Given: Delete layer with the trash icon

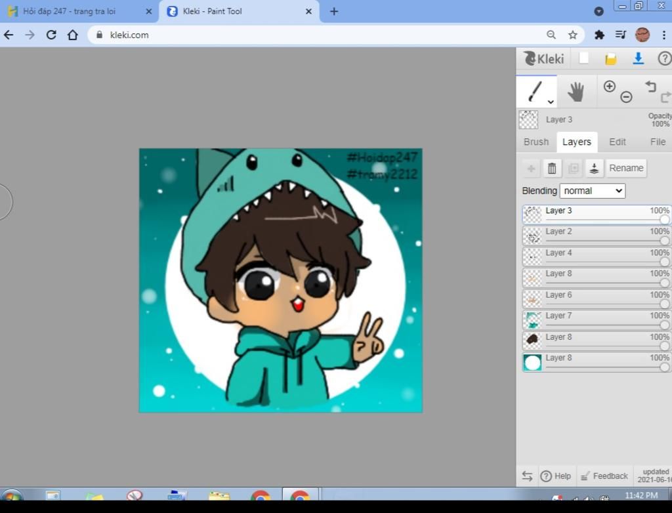Looking at the screenshot, I should [552, 168].
